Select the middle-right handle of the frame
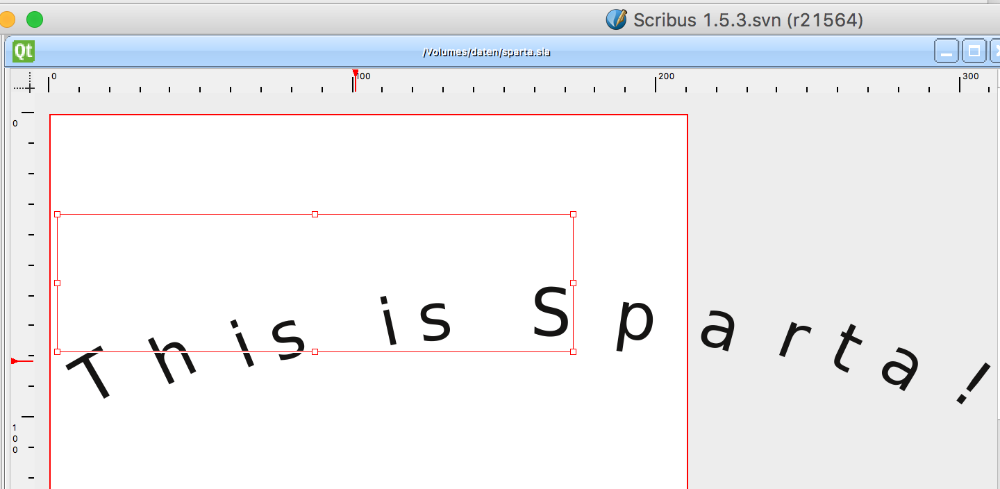1000x489 pixels. point(573,283)
